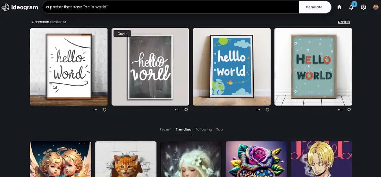
Task: Open more options for the chalkboard poster
Action: (177, 110)
